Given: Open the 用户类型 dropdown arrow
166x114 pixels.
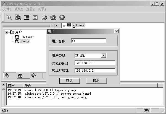Looking at the screenshot, I should coord(103,55).
